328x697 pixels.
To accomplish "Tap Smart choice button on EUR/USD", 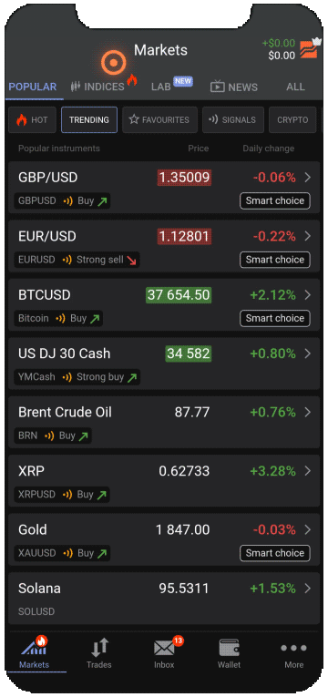I will coord(275,260).
